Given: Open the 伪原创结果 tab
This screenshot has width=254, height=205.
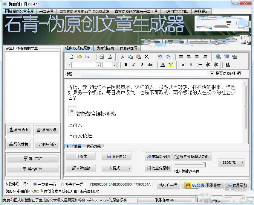Looking at the screenshot, I should 105,48.
